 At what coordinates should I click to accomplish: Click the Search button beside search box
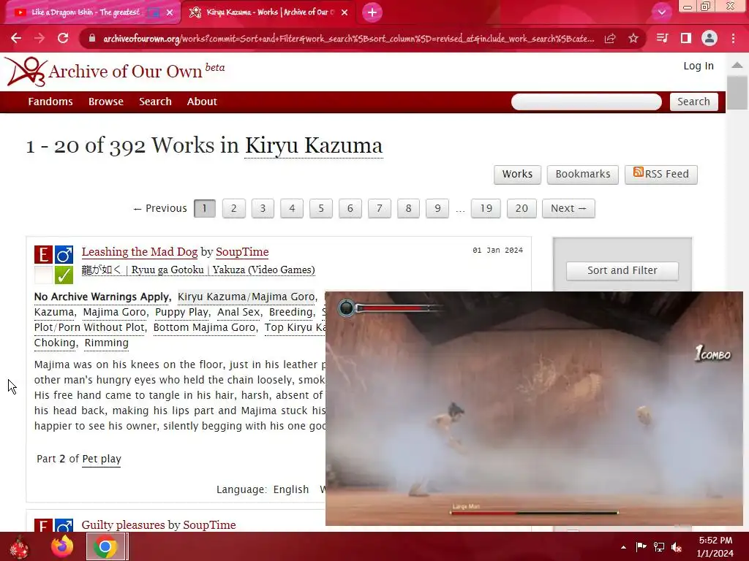(x=693, y=102)
